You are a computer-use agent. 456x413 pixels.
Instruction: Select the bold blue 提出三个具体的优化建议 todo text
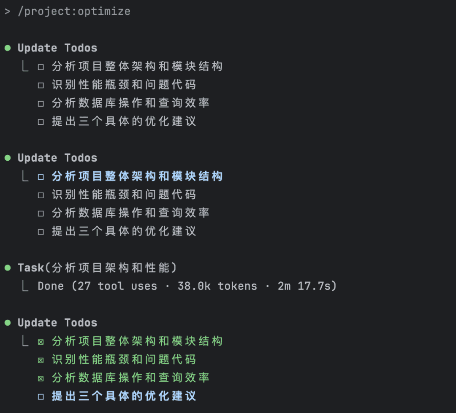[124, 396]
